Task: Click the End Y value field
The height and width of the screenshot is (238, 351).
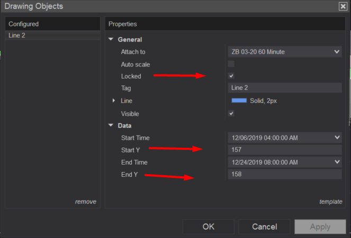Action: coord(285,174)
